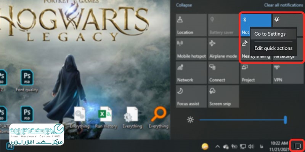
Task: Toggle the Focus assist tile
Action: [191, 97]
